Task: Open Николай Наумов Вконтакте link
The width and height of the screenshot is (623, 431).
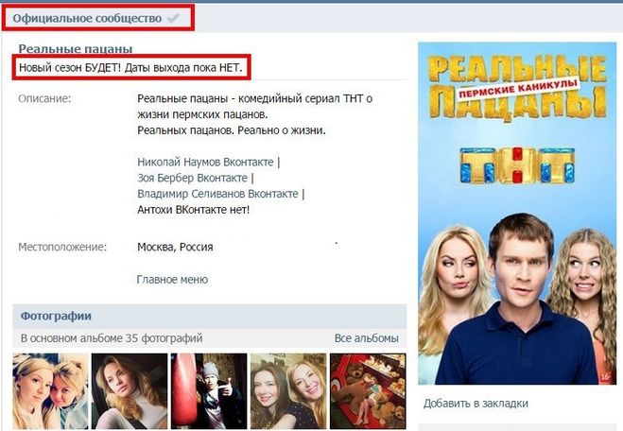Action: click(x=205, y=162)
